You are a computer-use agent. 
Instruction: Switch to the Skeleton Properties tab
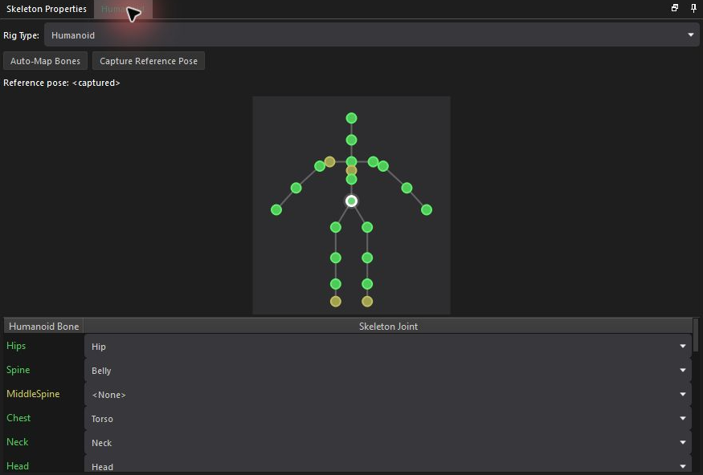pyautogui.click(x=46, y=9)
